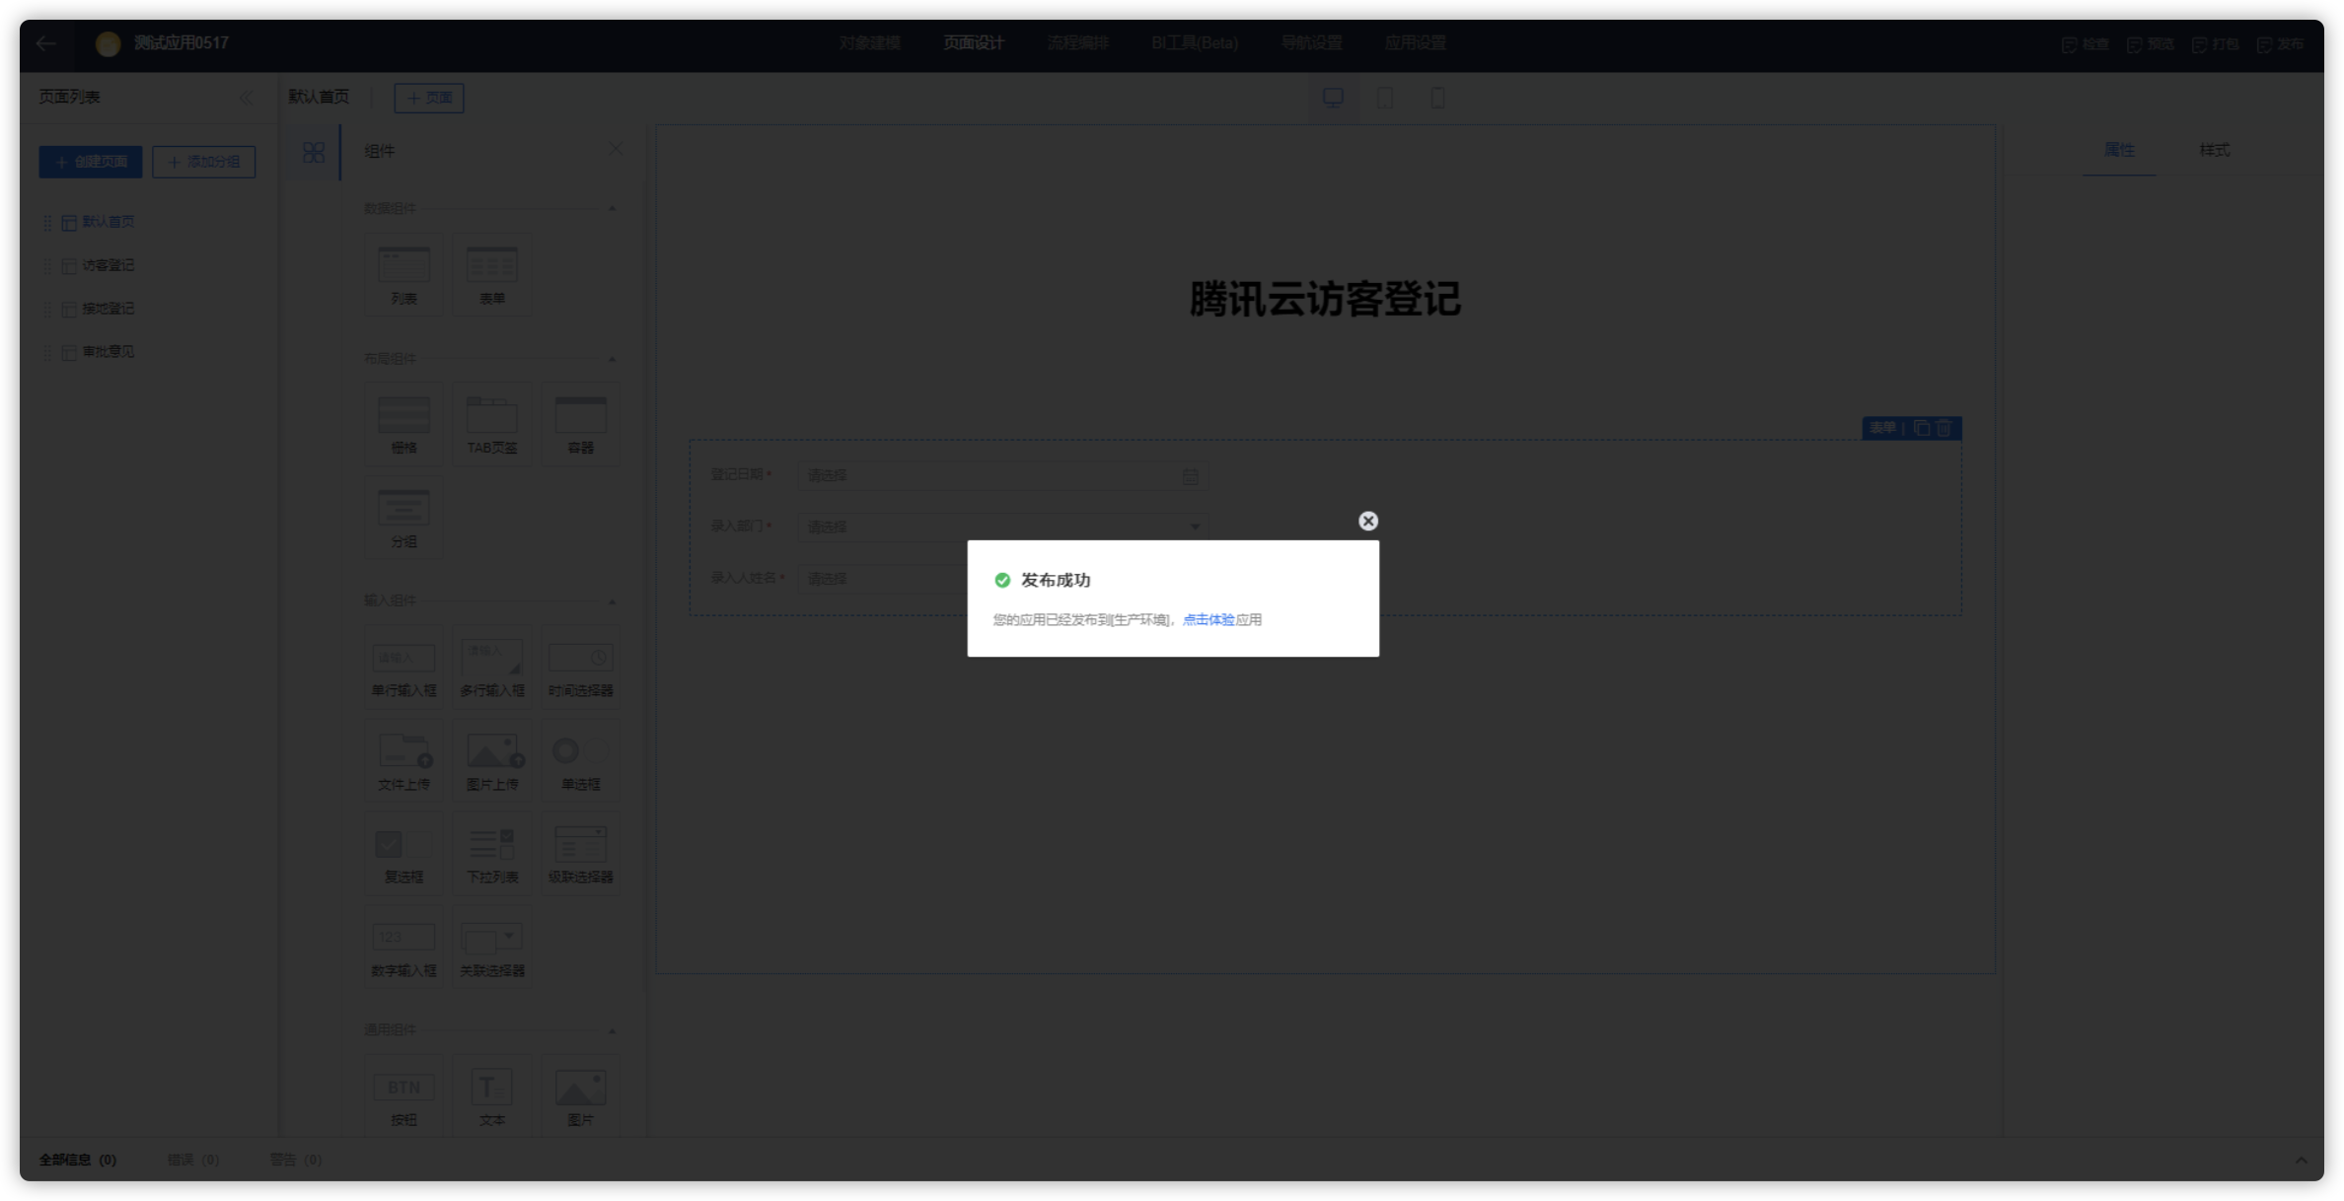Pick the 复选框 component
This screenshot has height=1201, width=2344.
403,854
